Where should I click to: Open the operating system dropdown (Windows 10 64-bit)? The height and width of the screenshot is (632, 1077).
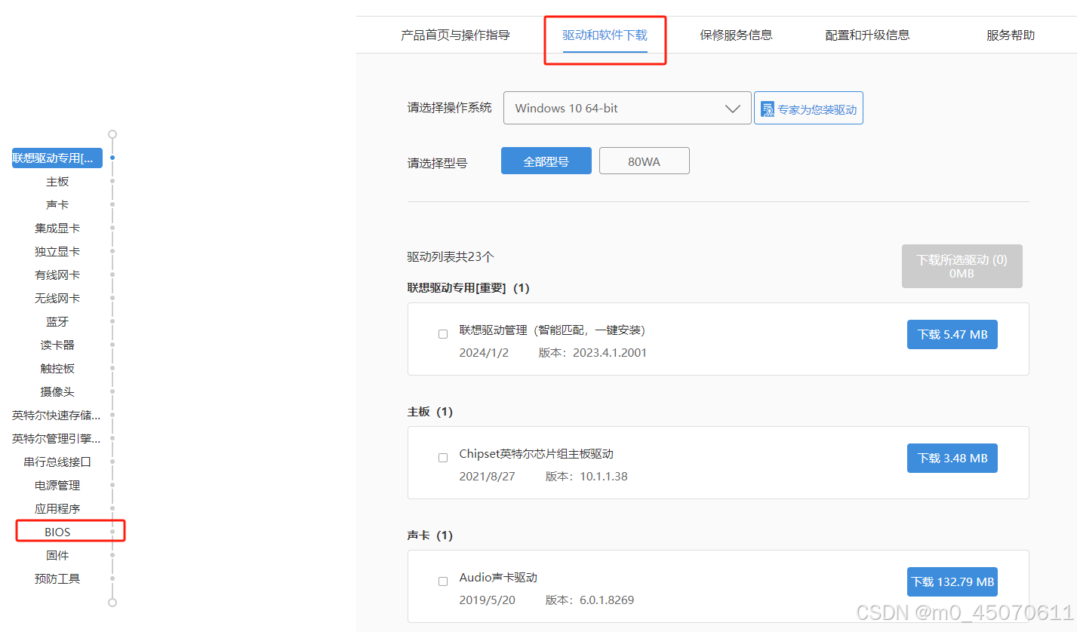(627, 108)
